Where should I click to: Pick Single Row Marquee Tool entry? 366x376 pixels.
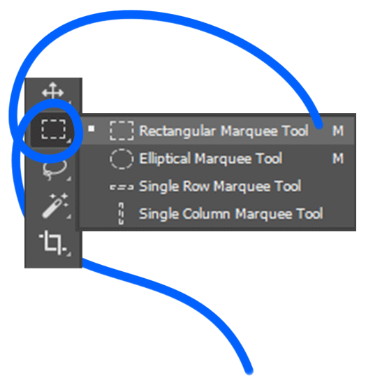tap(218, 186)
